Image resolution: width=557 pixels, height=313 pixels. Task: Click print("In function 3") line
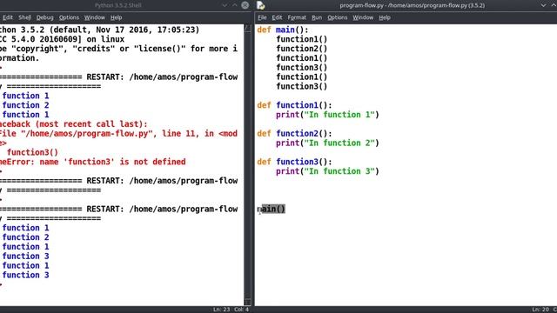[327, 171]
